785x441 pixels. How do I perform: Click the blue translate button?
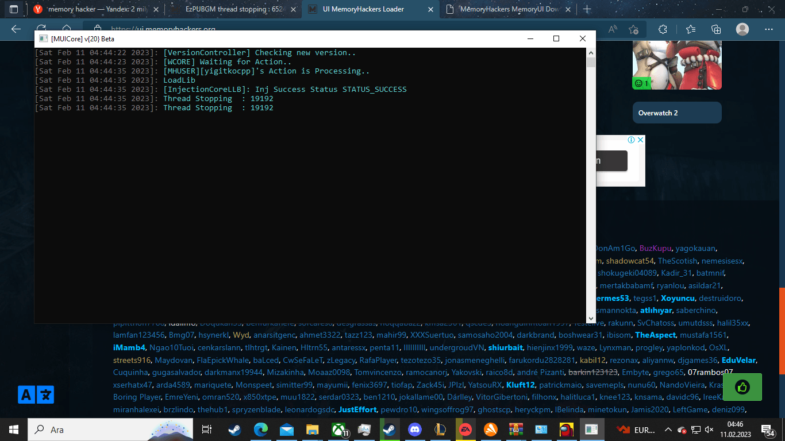[x=36, y=394]
